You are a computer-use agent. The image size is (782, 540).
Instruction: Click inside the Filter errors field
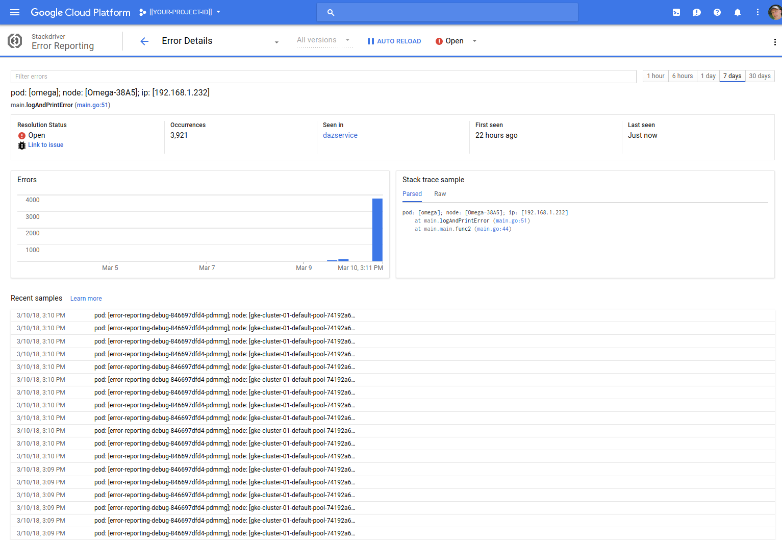click(x=204, y=76)
